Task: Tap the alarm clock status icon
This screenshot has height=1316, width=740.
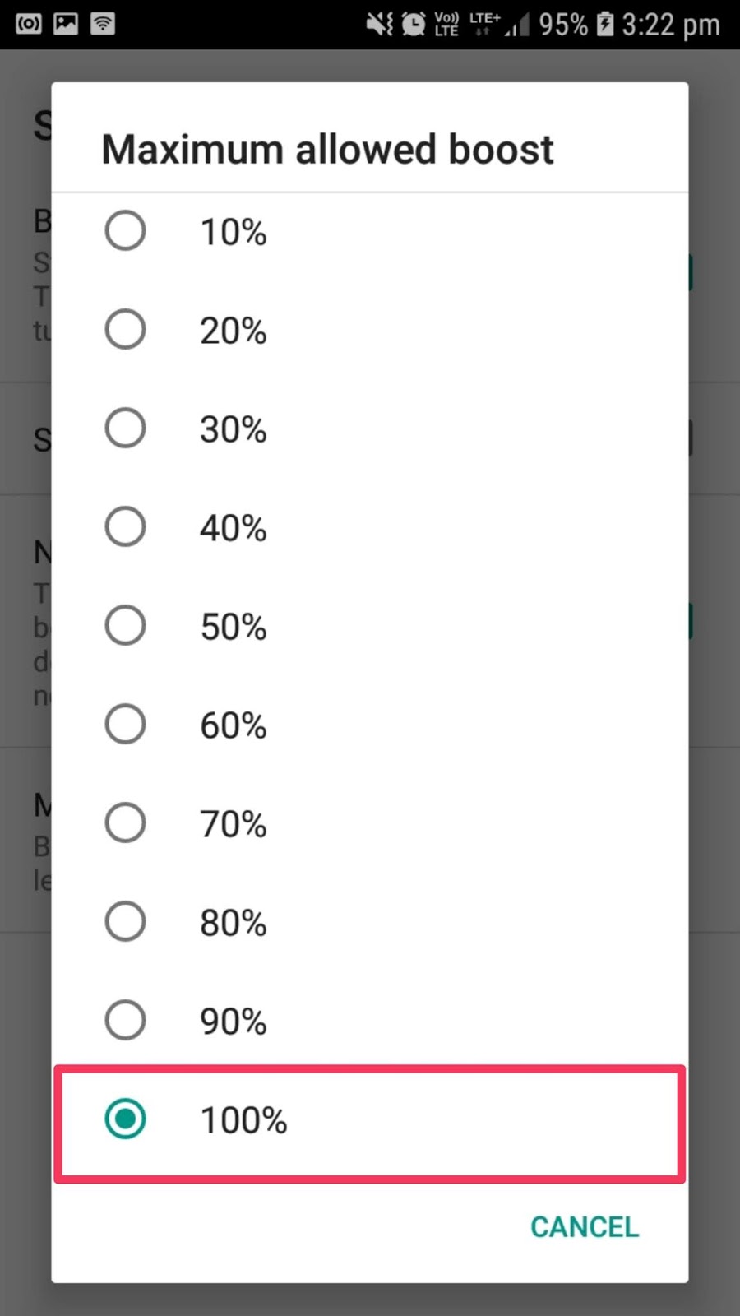Action: 414,24
